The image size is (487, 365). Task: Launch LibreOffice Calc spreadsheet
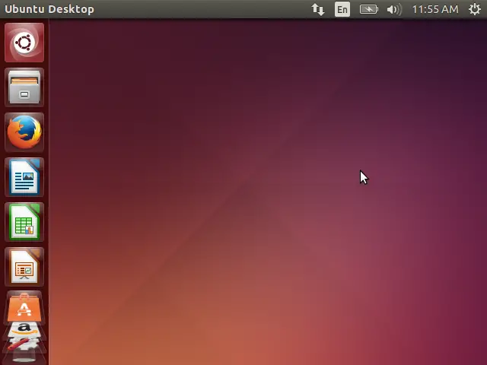click(x=24, y=222)
